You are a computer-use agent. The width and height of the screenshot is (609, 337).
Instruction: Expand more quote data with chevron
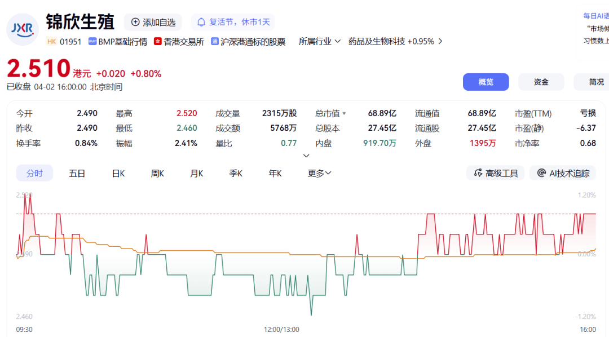pyautogui.click(x=306, y=156)
